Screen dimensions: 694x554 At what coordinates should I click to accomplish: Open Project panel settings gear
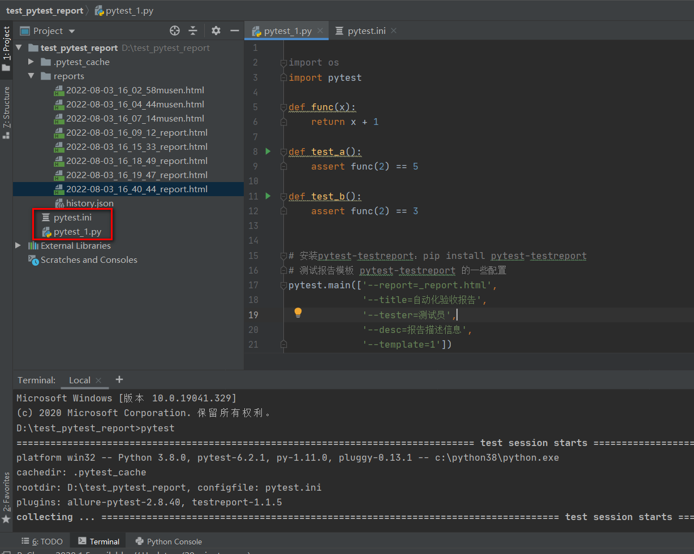[x=216, y=31]
